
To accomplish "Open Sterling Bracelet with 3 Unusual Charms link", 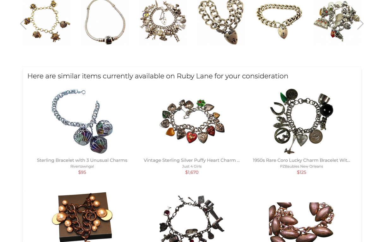I will click(x=82, y=160).
